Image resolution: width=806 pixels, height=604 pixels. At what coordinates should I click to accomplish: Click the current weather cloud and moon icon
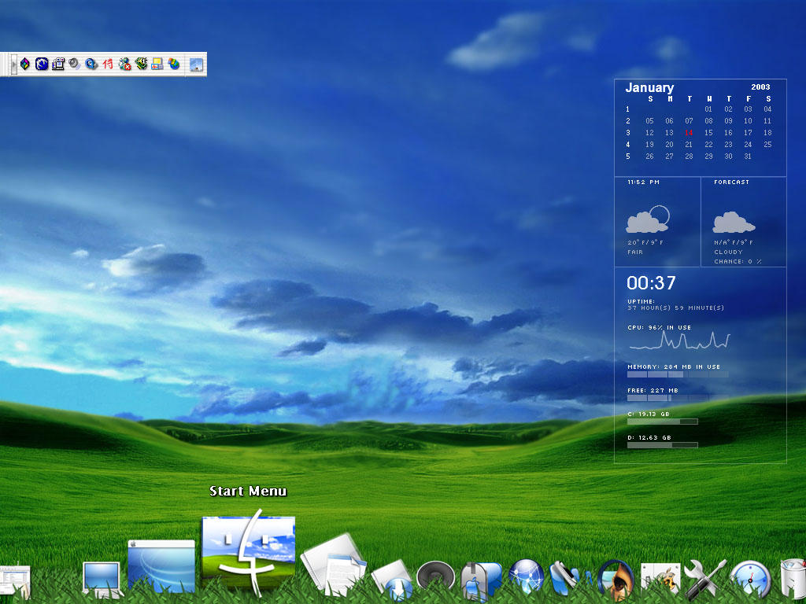point(648,219)
